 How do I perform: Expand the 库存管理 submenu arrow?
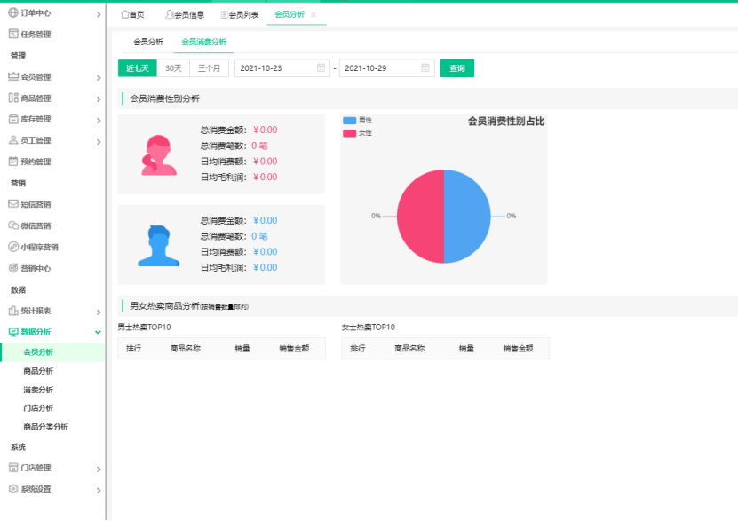pyautogui.click(x=99, y=121)
